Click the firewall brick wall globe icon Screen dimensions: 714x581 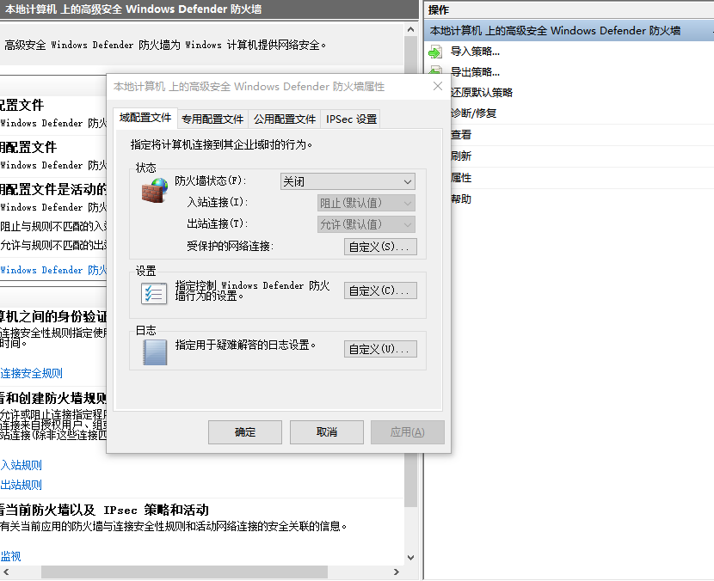[154, 191]
